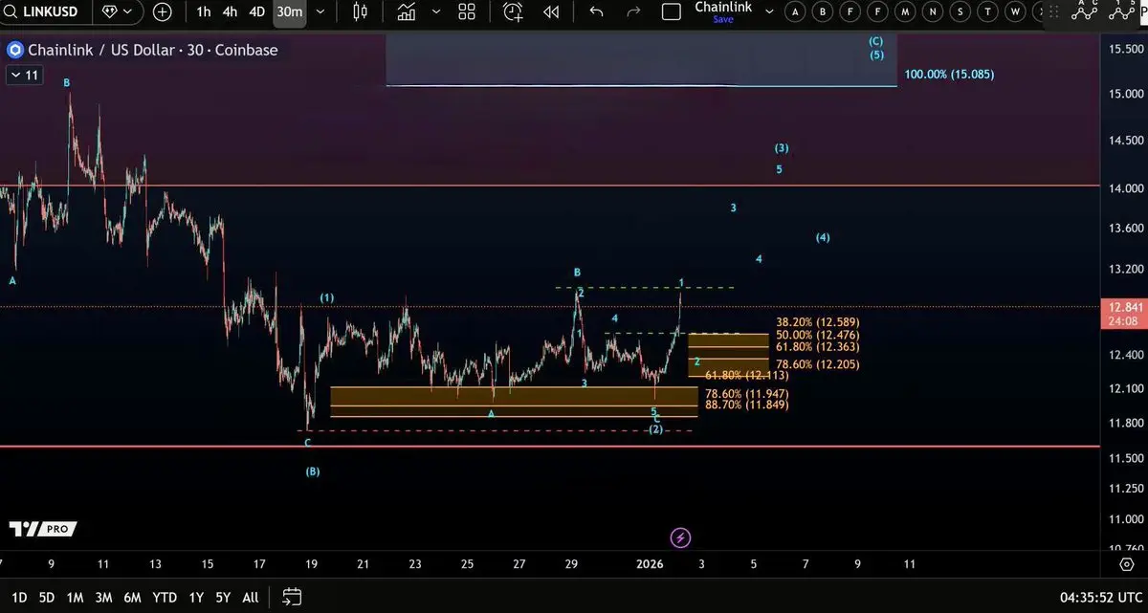Collapse the indicators legend showing 11
Screen dimensions: 1148x613
click(x=24, y=75)
